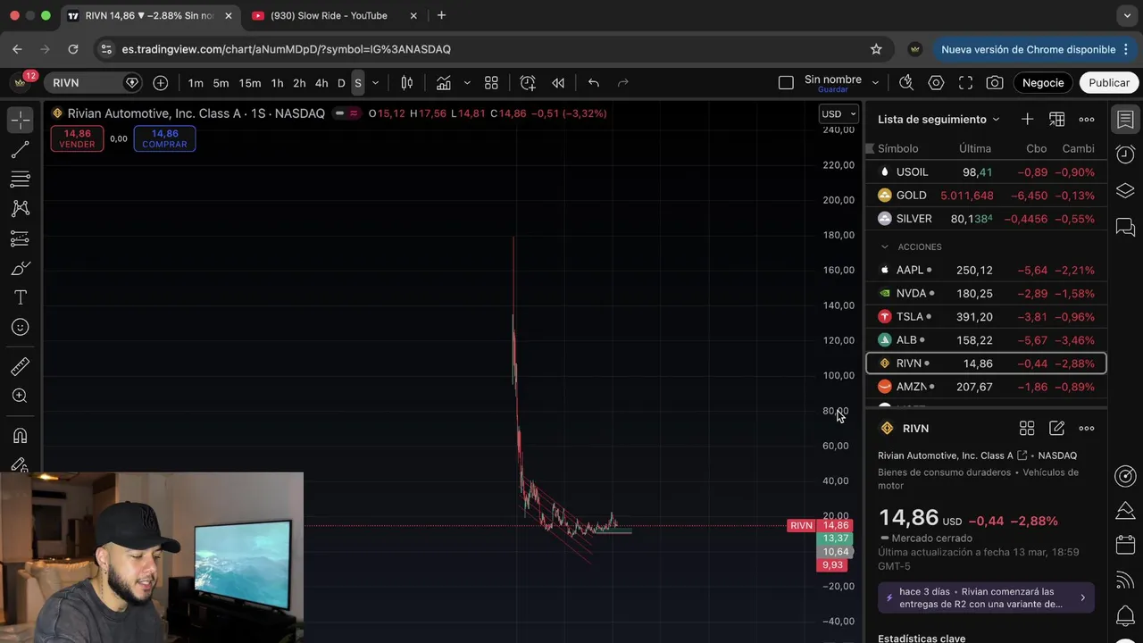Enter fullscreen chart mode
Screen dimensions: 1143x643
click(965, 83)
